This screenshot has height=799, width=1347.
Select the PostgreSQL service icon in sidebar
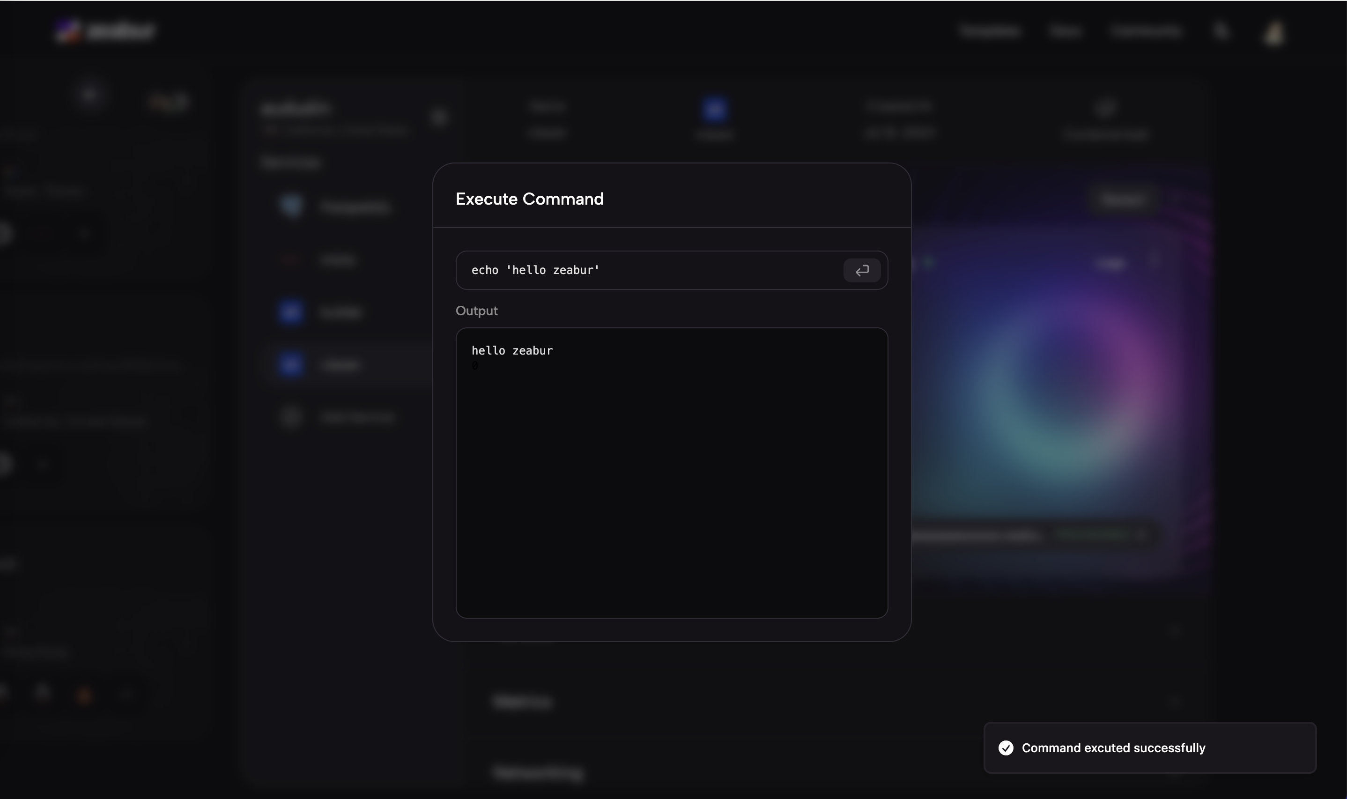pos(291,206)
